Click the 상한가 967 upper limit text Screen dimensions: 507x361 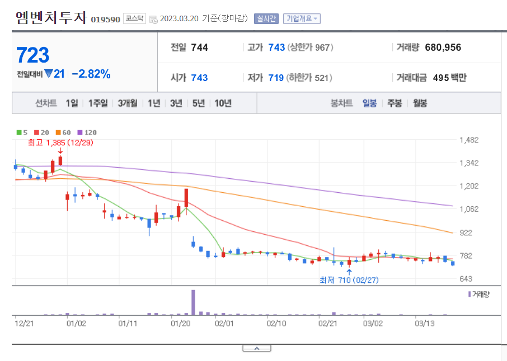point(310,47)
